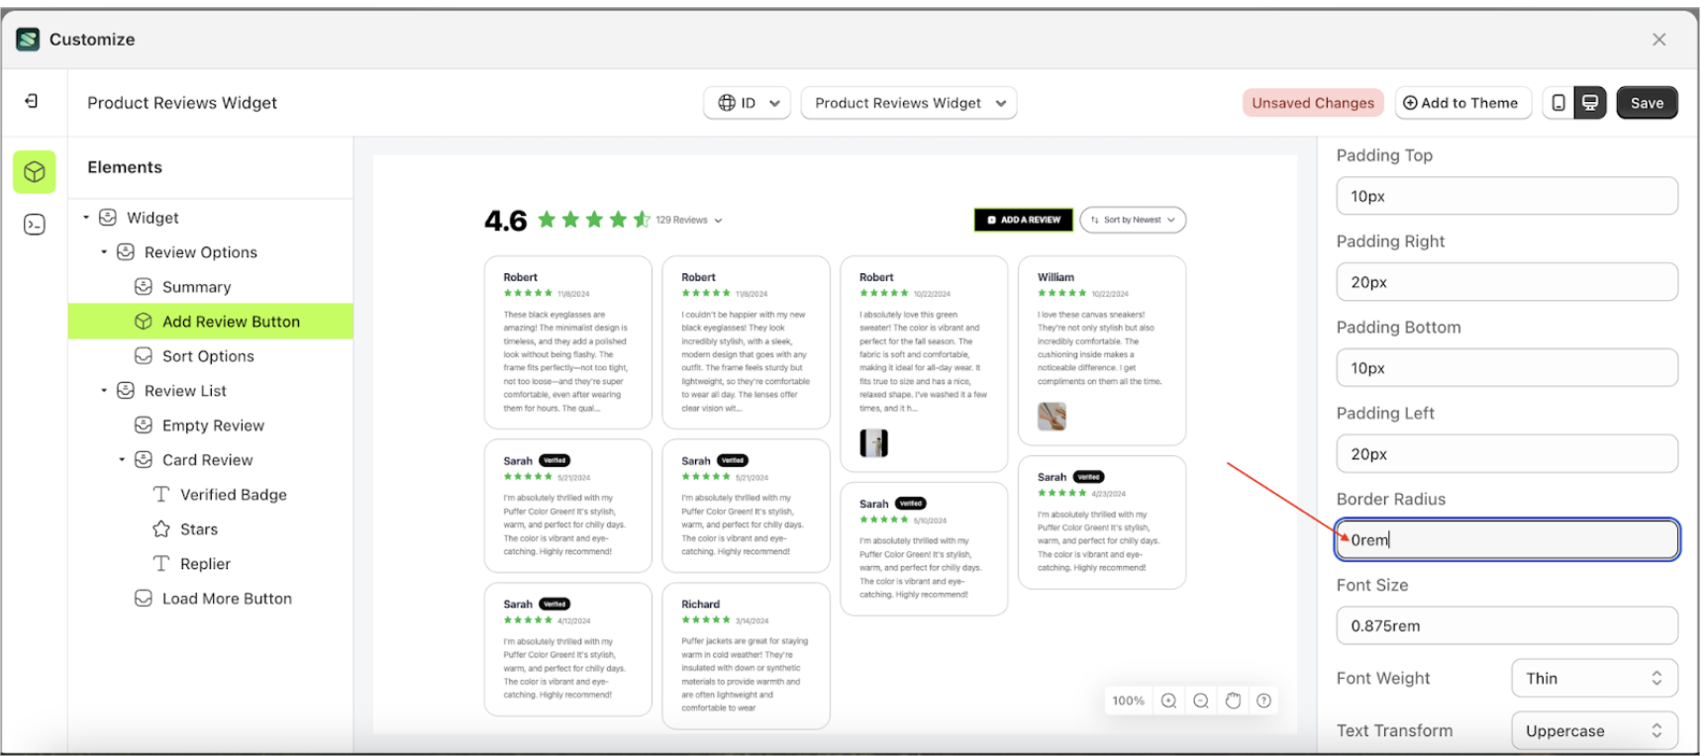Click the Padding Top input field
The height and width of the screenshot is (756, 1705).
(1506, 196)
